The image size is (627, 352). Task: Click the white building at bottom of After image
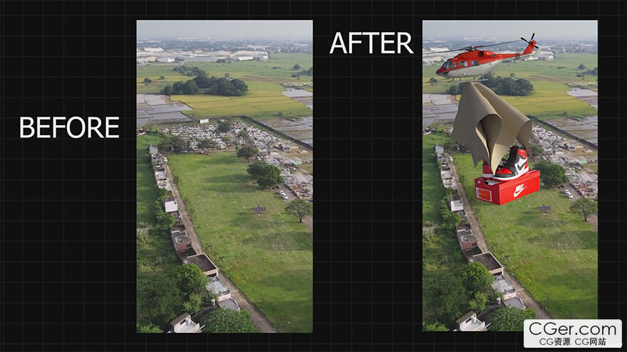(470, 321)
